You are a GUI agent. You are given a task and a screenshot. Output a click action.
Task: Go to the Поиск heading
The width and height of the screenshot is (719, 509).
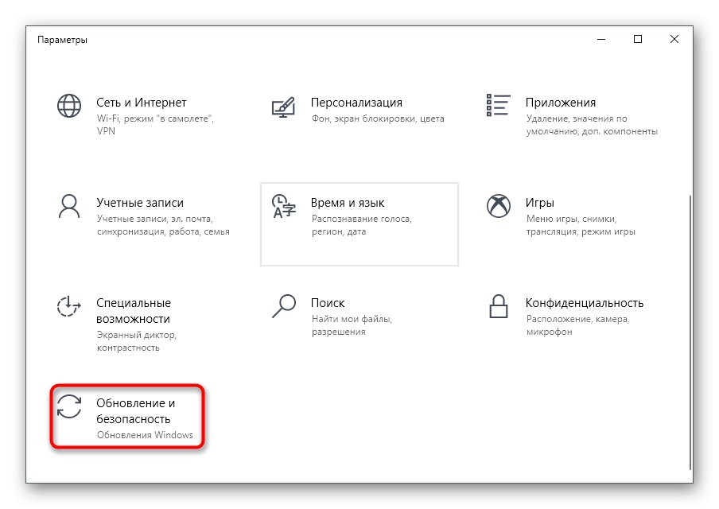point(328,303)
